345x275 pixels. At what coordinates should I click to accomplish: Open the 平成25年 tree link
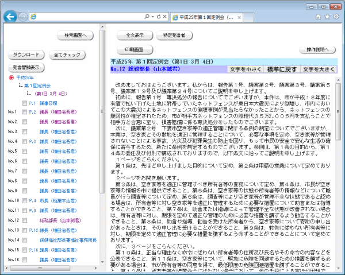coord(25,78)
